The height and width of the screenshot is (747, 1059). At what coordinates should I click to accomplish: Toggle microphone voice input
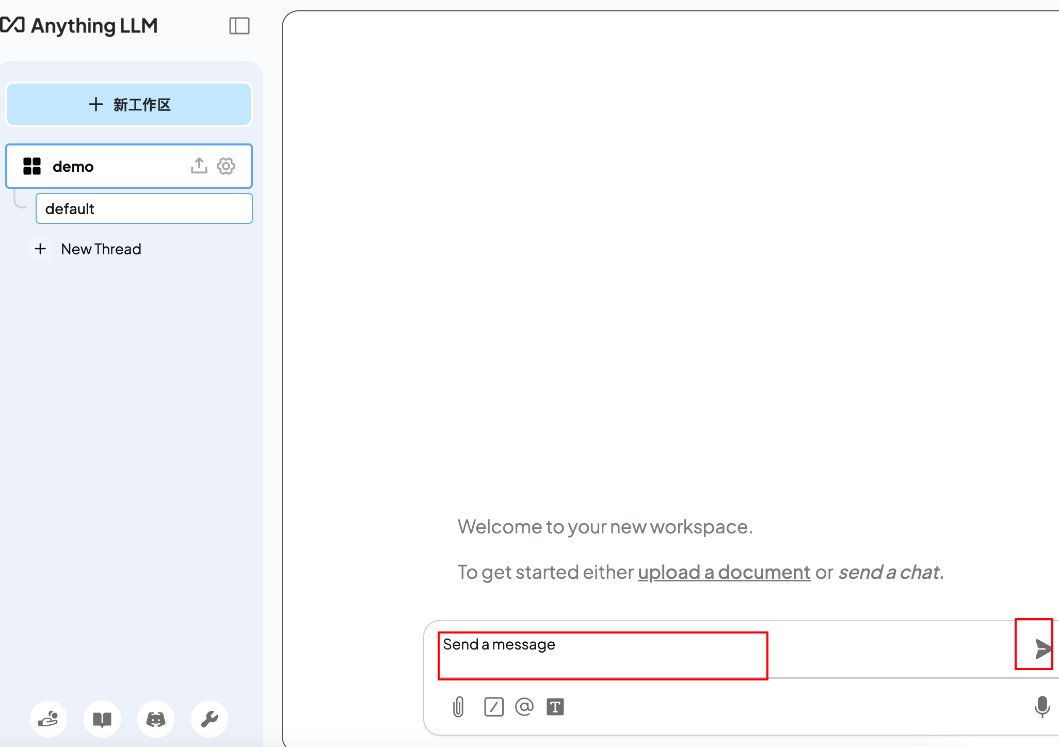click(x=1042, y=707)
